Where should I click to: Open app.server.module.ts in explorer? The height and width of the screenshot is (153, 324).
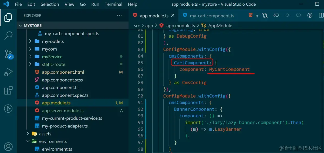point(72,111)
